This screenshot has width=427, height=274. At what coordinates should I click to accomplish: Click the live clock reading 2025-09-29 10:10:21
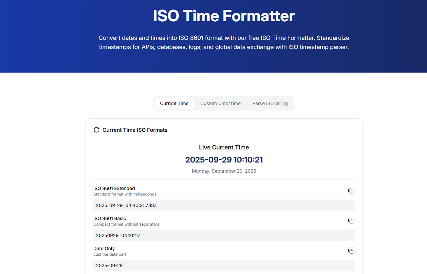224,160
